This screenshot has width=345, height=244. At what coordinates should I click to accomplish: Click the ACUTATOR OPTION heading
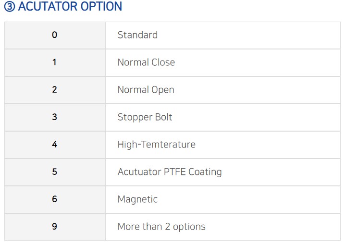63,6
